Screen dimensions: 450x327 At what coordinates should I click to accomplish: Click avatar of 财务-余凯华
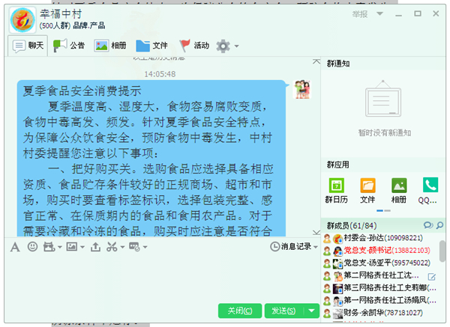tap(337, 314)
